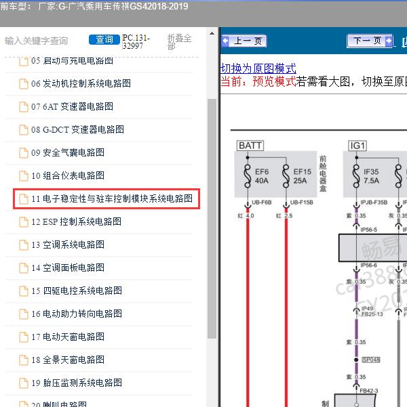Go to next page with 下一页

point(370,41)
